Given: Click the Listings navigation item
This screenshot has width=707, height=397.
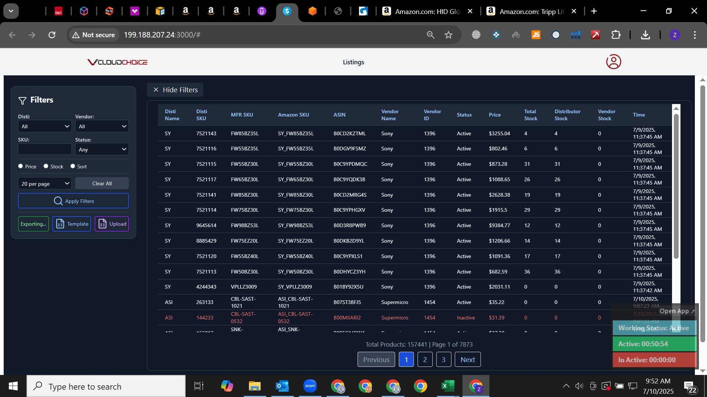Looking at the screenshot, I should (x=353, y=62).
